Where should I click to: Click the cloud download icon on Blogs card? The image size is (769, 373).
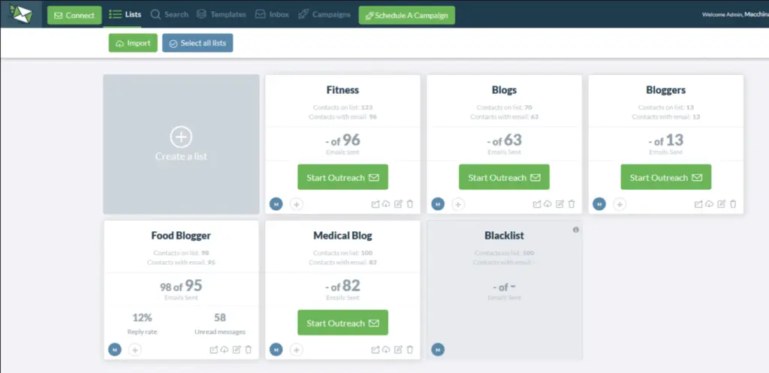547,204
